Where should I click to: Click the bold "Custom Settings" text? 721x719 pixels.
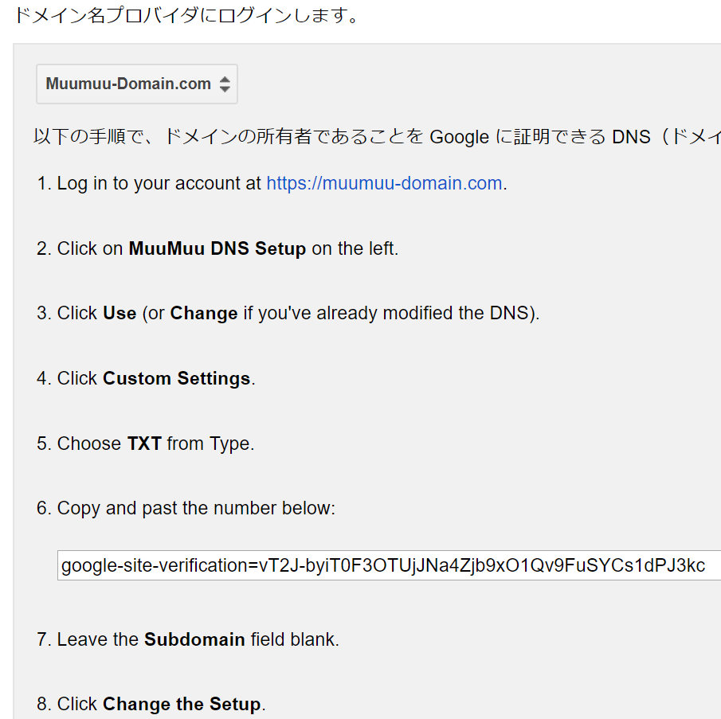tap(177, 379)
